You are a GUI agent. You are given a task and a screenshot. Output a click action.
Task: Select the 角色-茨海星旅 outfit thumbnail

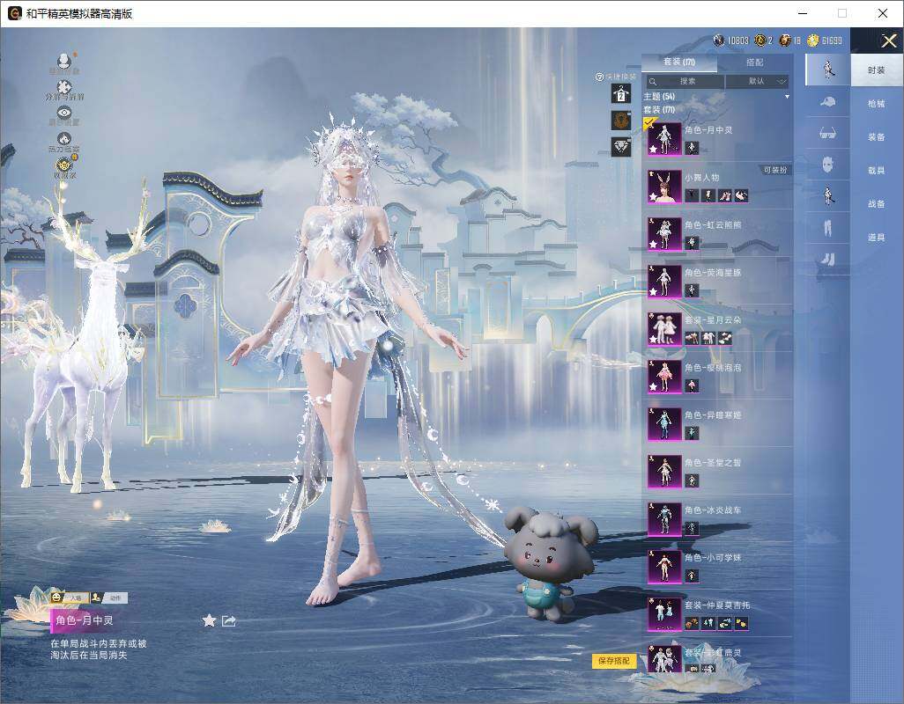664,282
